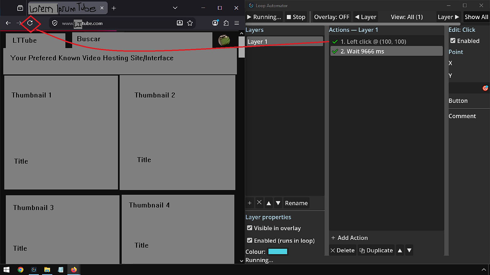
Task: Move action up with triangle
Action: tap(400, 251)
